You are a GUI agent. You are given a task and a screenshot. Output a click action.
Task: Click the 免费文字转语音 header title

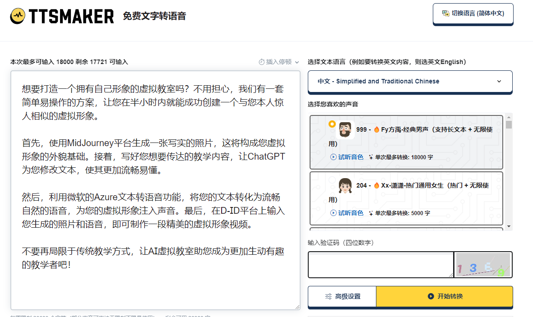[154, 16]
